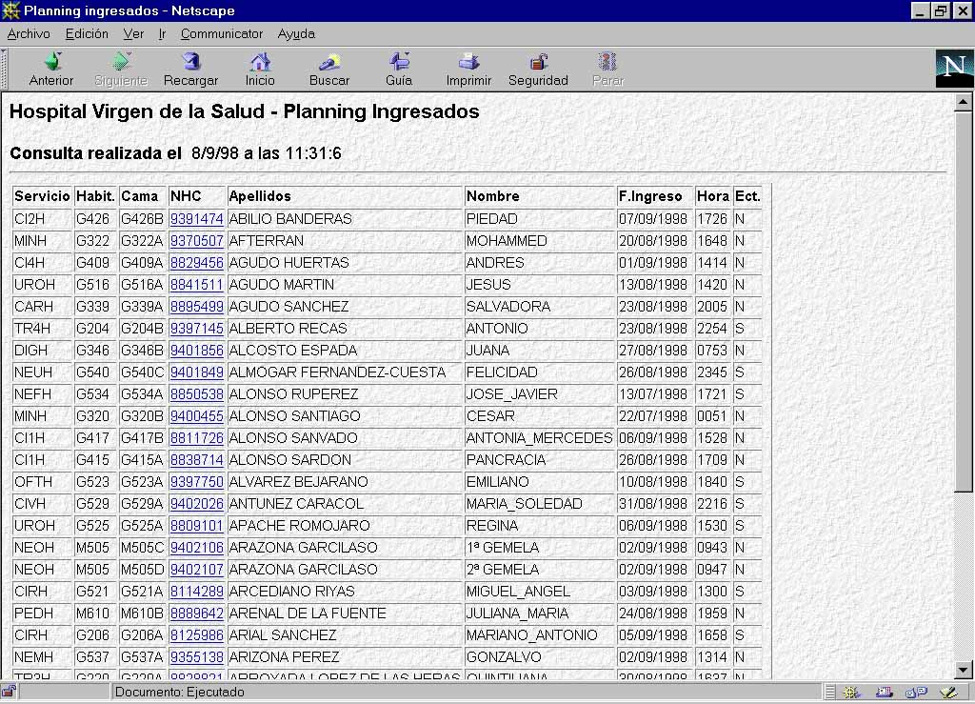
Task: Click the padlock icon in status bar
Action: pos(9,692)
